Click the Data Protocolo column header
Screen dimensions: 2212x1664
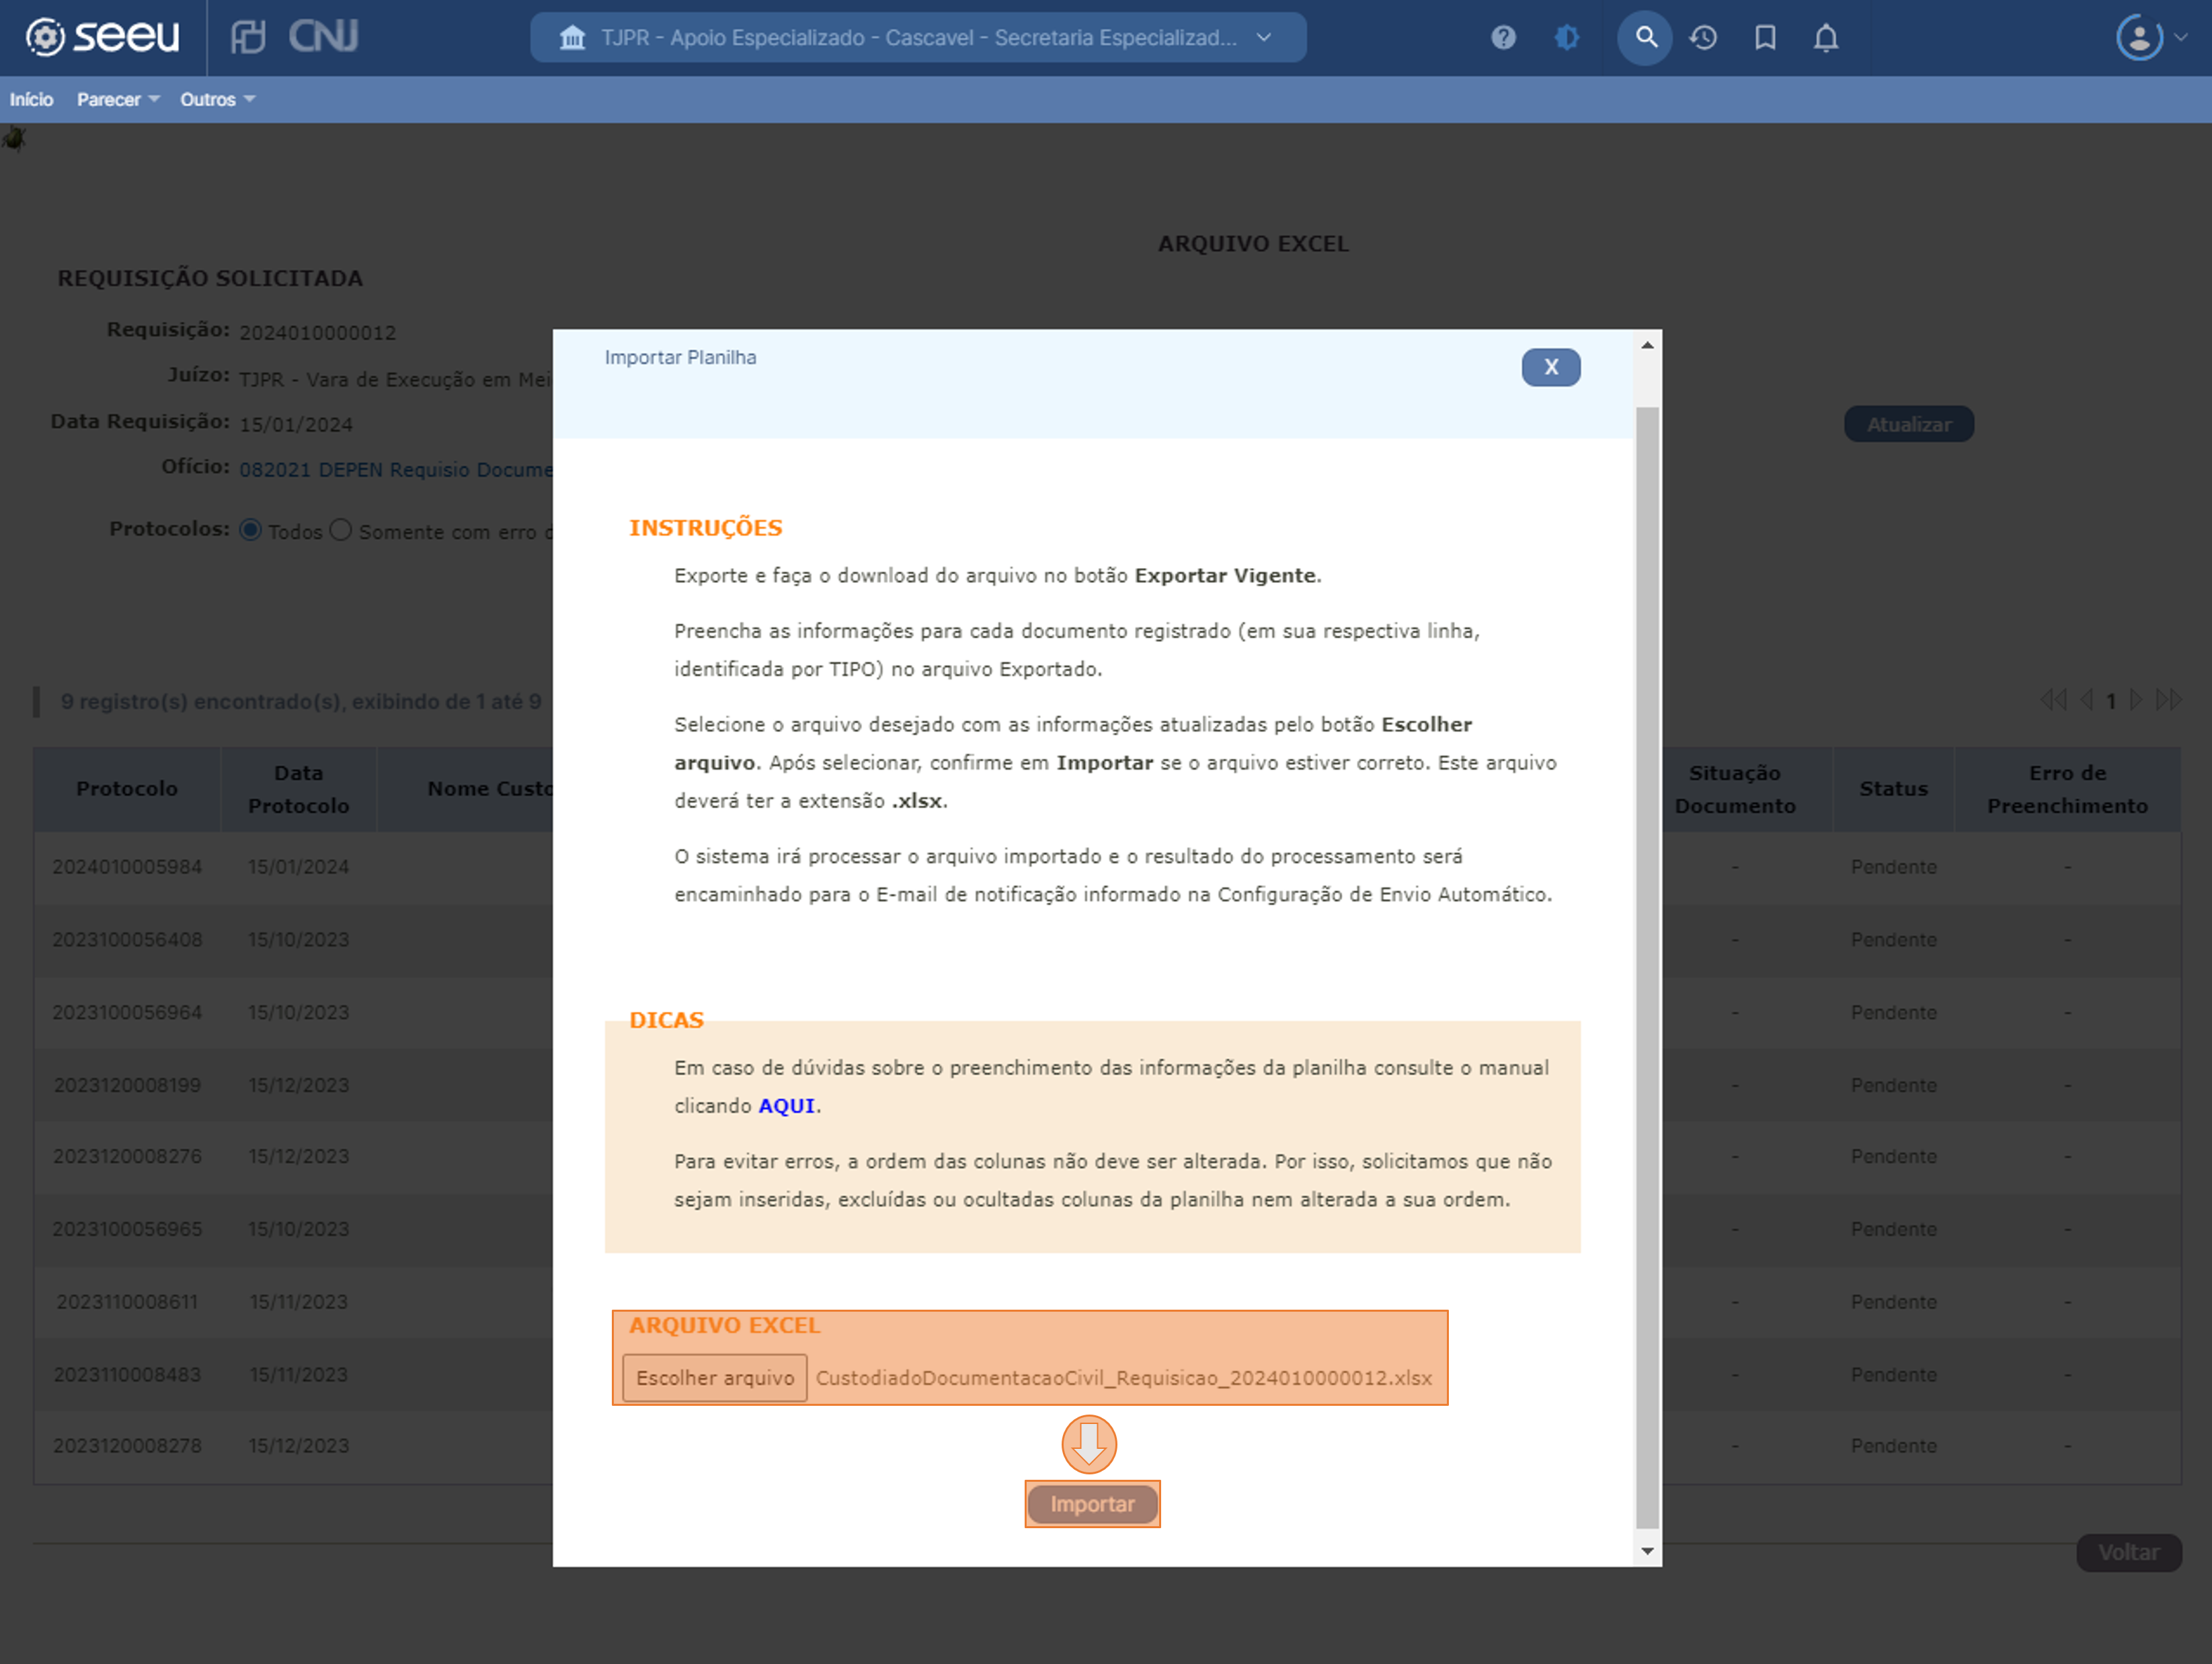point(299,789)
